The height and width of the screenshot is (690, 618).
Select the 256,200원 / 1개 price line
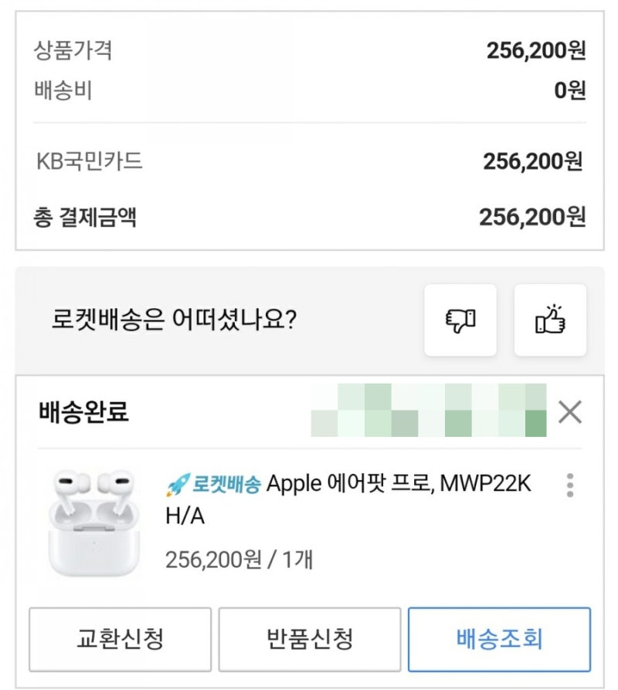239,559
